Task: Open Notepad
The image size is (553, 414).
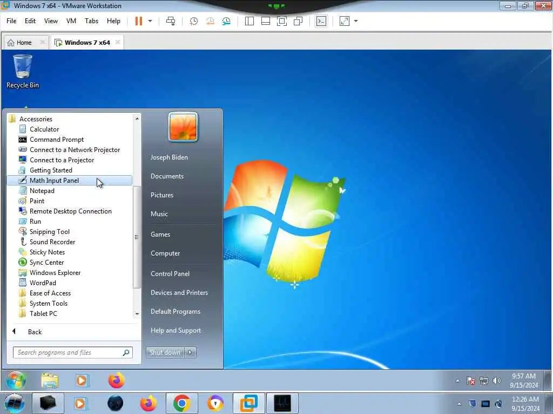Action: (x=42, y=190)
